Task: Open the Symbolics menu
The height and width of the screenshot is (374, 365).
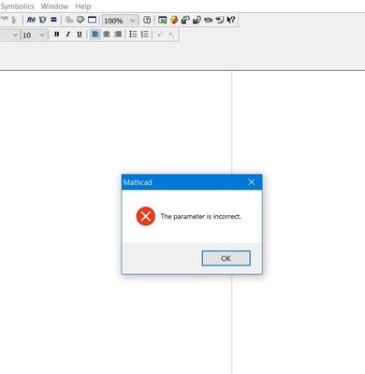Action: 17,7
